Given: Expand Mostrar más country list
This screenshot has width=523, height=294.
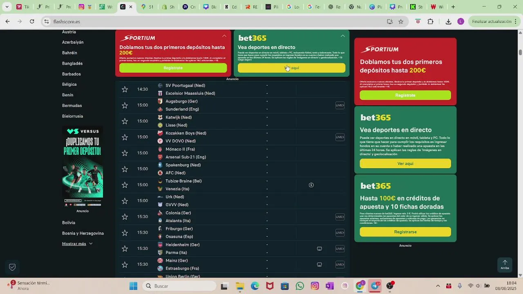Looking at the screenshot, I should (x=77, y=244).
